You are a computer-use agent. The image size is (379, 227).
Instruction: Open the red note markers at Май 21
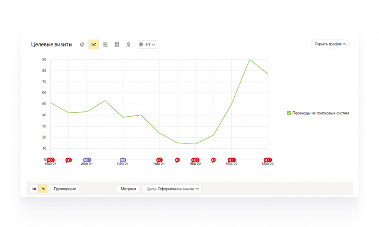tap(50, 160)
